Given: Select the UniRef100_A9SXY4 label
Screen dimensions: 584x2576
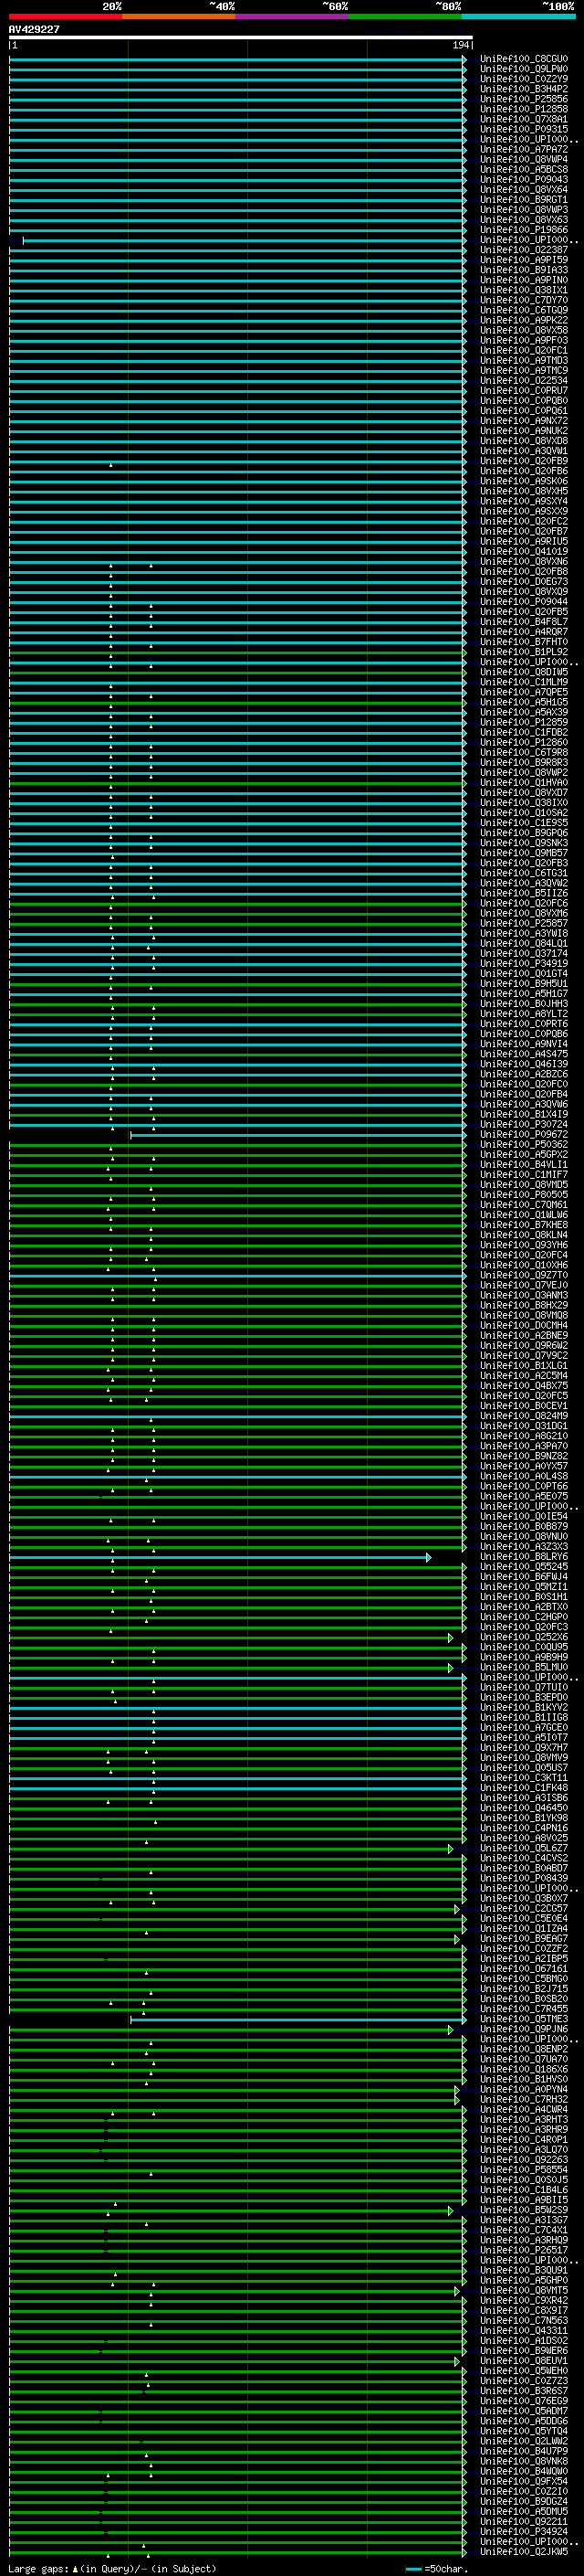Looking at the screenshot, I should point(523,501).
